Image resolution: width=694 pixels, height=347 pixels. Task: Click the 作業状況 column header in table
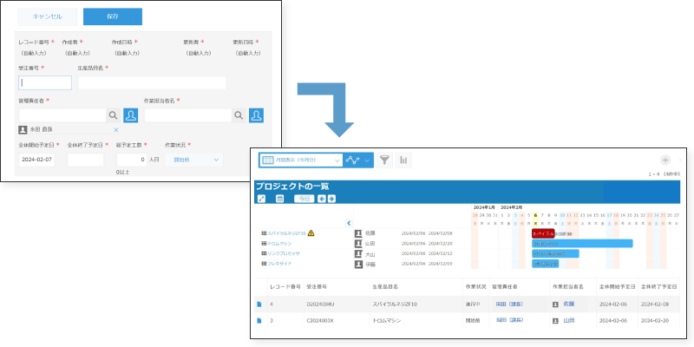point(475,287)
